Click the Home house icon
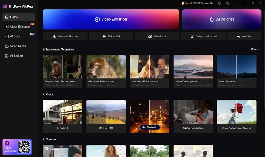This screenshot has height=157, width=265. 7,17
